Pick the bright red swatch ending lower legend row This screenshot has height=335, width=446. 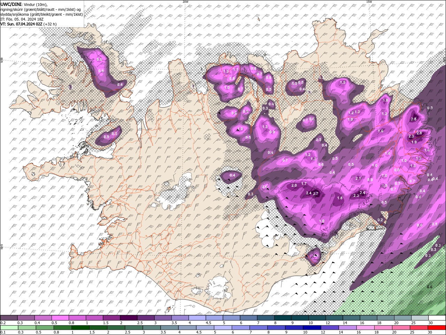[437, 328]
